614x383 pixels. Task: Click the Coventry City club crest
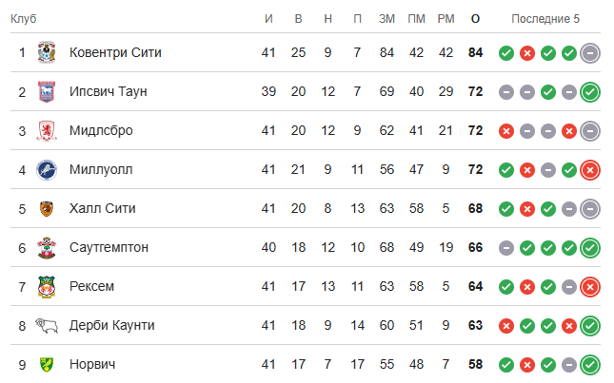pyautogui.click(x=47, y=52)
